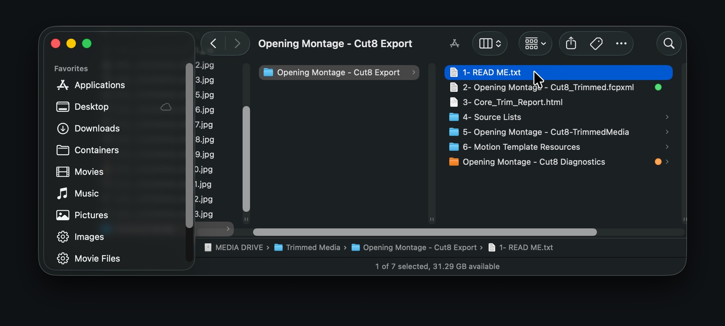Expand chevron for Cut8-TrimmedMedia folder
This screenshot has width=725, height=326.
pos(667,132)
